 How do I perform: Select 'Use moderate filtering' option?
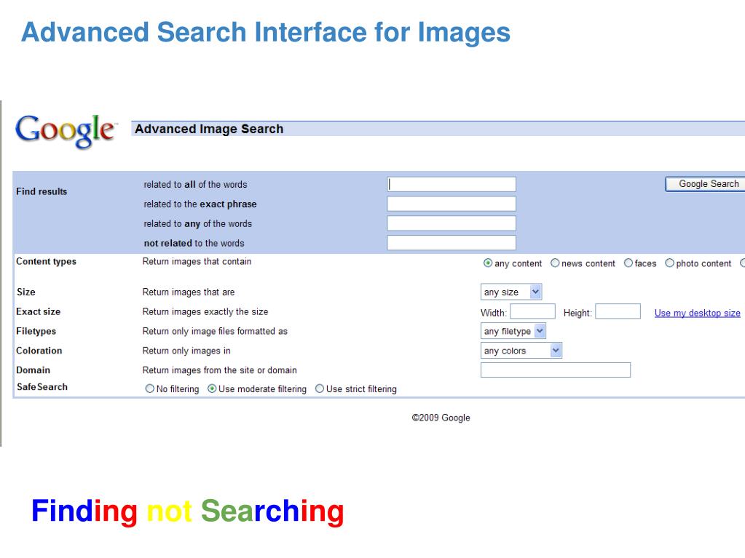pos(212,388)
